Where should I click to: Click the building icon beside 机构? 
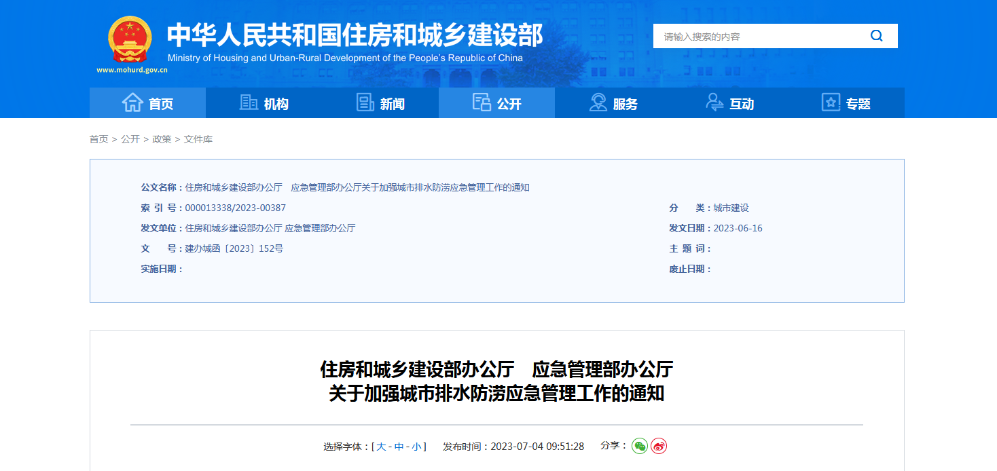click(x=248, y=102)
